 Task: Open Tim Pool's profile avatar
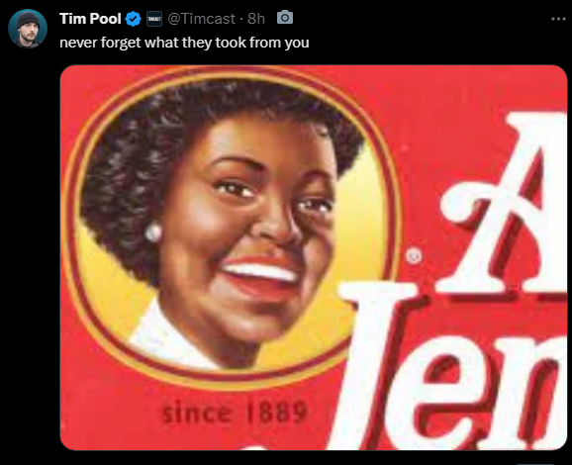point(28,29)
